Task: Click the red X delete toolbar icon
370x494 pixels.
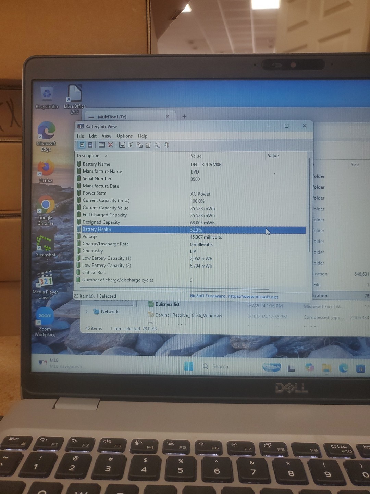Action: pyautogui.click(x=110, y=145)
